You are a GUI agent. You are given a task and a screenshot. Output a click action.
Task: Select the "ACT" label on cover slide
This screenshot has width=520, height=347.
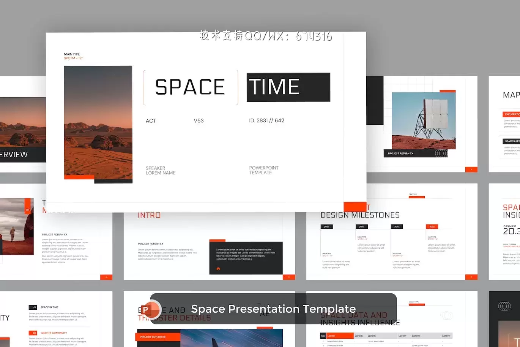(151, 121)
